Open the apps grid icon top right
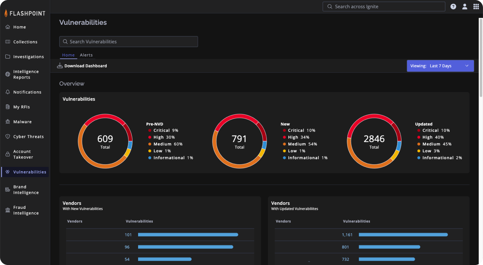Viewport: 483px width, 265px height. [476, 6]
